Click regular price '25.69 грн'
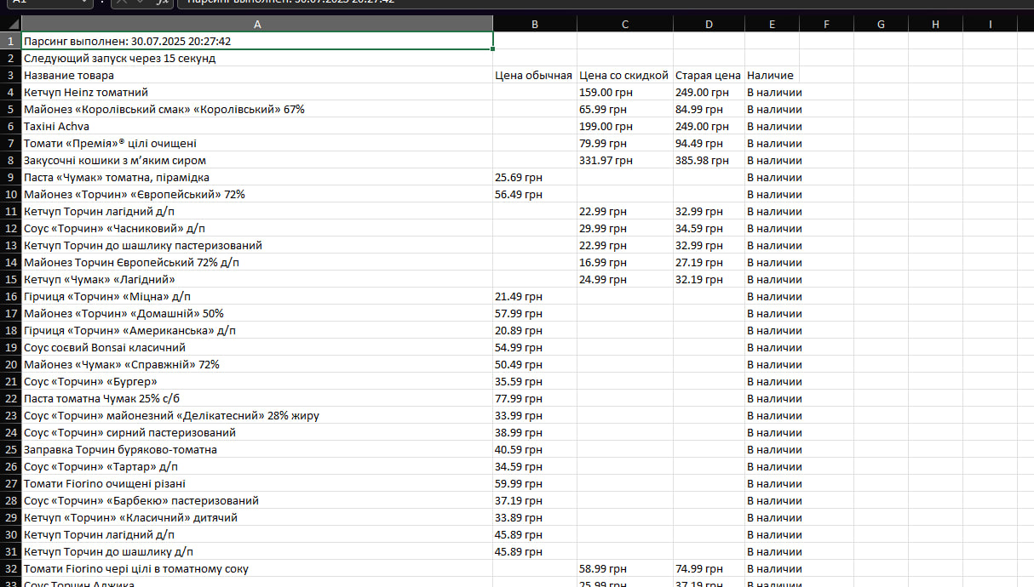 (535, 177)
